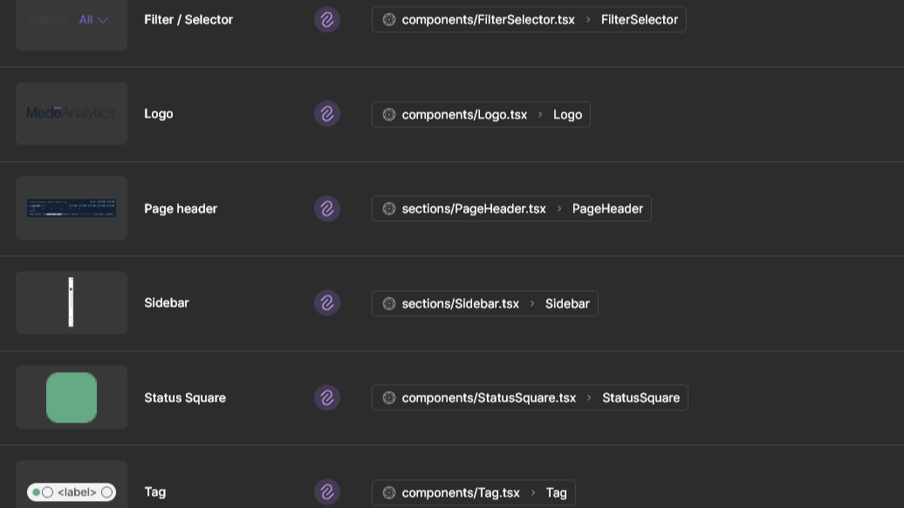The image size is (904, 508).
Task: Click the React icon beside components/Logo.tsx
Action: [x=389, y=114]
